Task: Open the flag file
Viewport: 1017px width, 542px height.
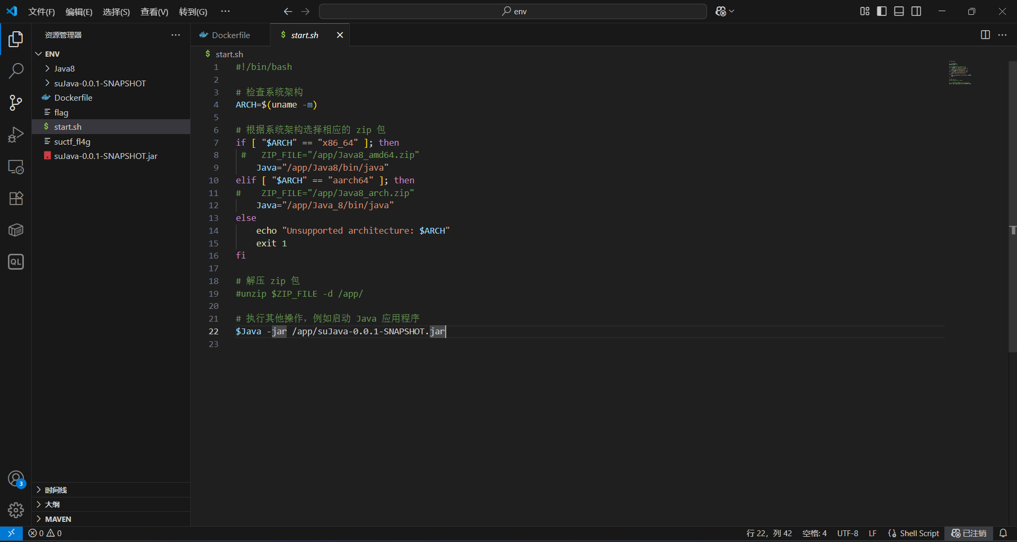Action: 111,112
